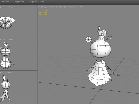Image resolution: width=139 pixels, height=104 pixels.
Task: Toggle the ribbon display icon beside Populate
Action: tap(42, 2)
